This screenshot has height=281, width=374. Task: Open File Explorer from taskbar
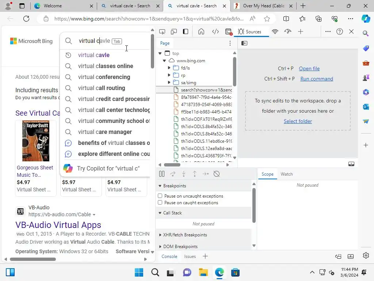(203, 272)
